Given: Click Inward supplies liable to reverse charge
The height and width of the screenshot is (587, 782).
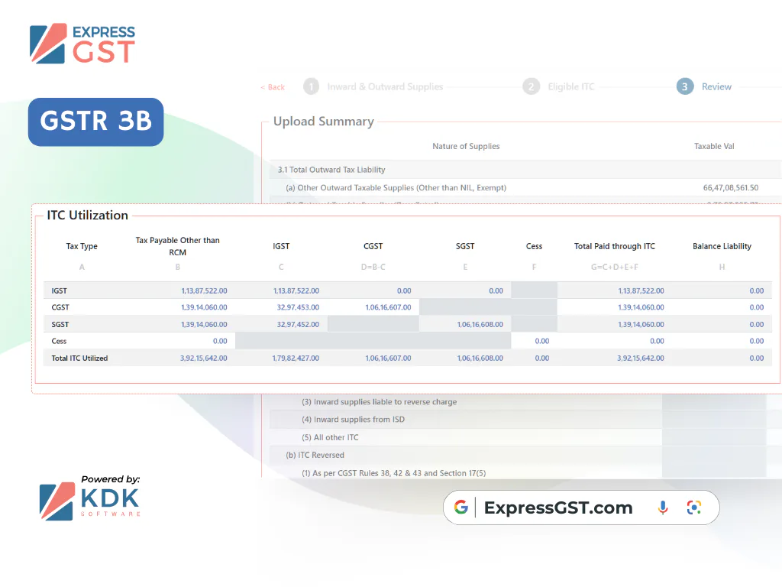Looking at the screenshot, I should (379, 402).
